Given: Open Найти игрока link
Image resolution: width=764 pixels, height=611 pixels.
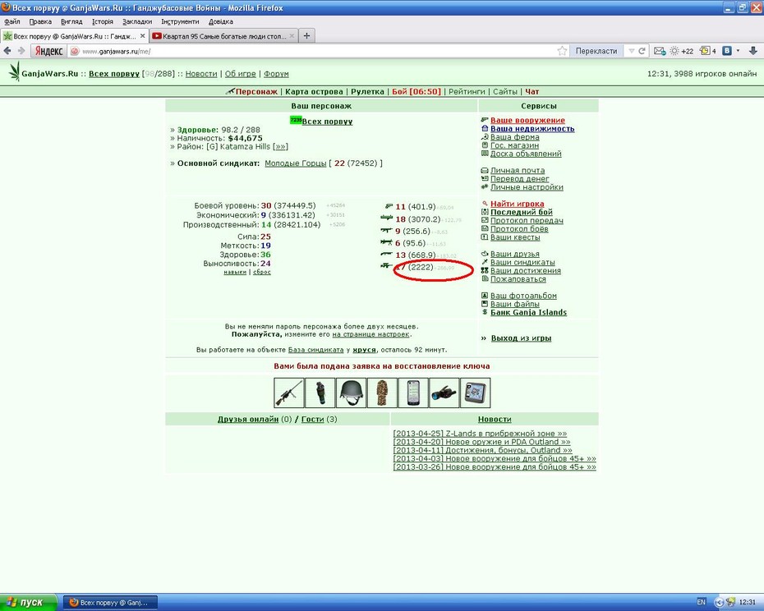Looking at the screenshot, I should coord(518,204).
